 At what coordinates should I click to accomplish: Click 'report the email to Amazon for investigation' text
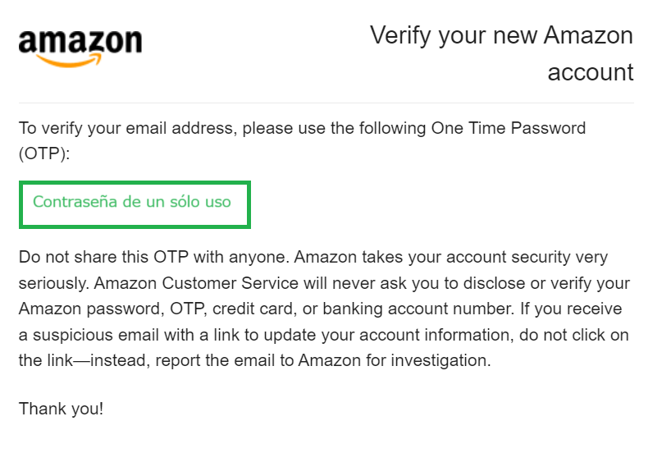[323, 360]
